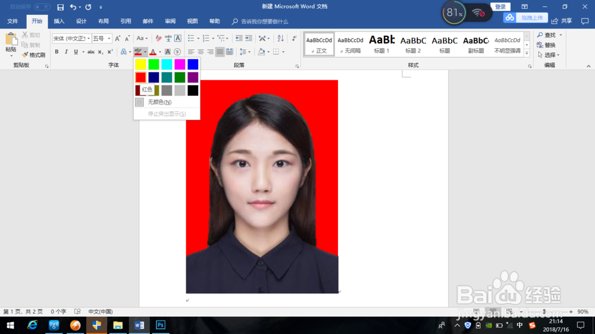The width and height of the screenshot is (595, 334).
Task: Open line spacing dropdown
Action: (245, 52)
